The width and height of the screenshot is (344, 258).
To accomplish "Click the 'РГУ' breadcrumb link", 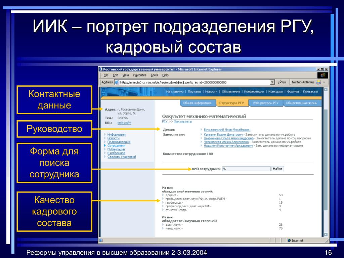I will (x=165, y=122).
